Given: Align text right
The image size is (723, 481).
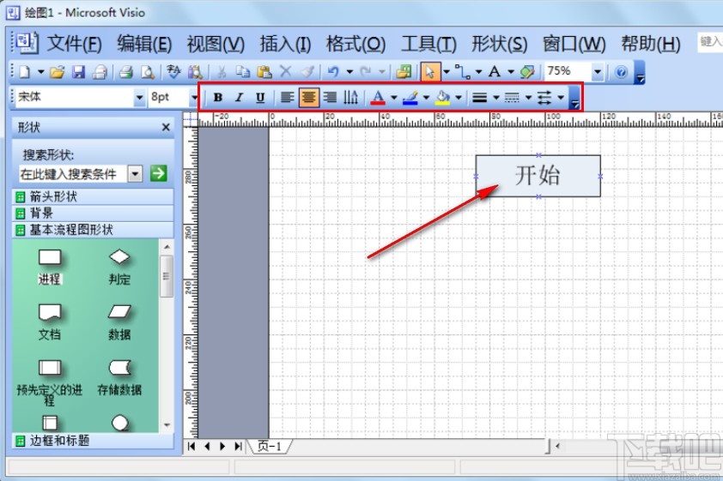Looking at the screenshot, I should pyautogui.click(x=330, y=97).
